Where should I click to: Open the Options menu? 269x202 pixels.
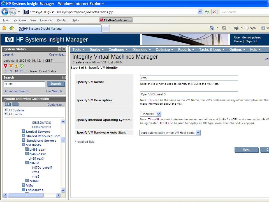coord(237,49)
